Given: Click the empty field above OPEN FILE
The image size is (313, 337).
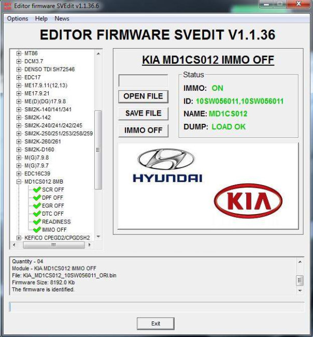Looking at the screenshot, I should click(144, 80).
